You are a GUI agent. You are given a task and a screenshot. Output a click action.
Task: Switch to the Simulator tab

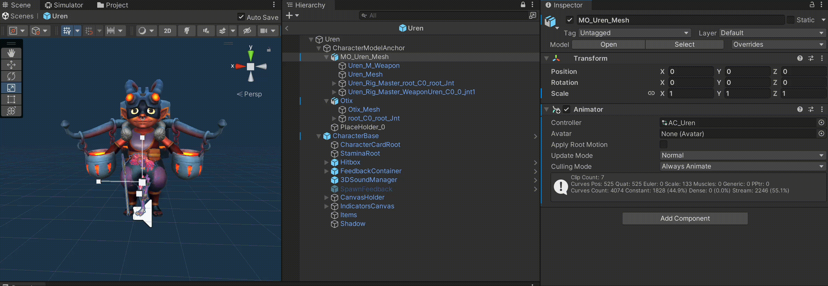click(x=64, y=5)
